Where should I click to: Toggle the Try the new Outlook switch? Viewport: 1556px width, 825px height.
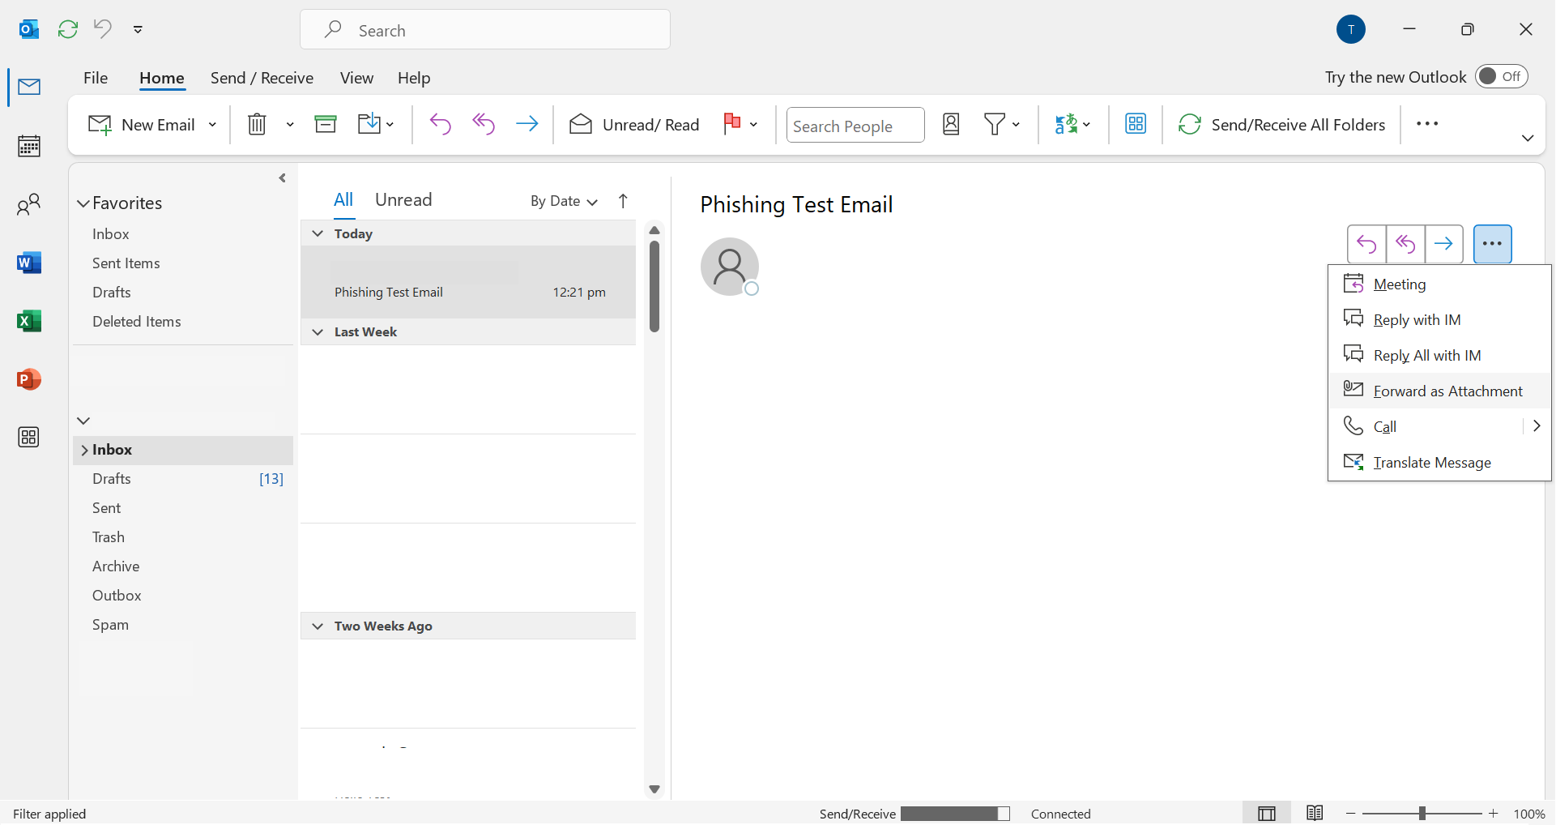[x=1501, y=76]
